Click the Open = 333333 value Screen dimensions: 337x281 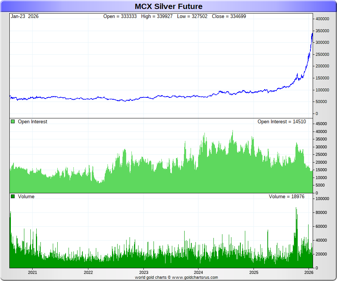pos(120,16)
